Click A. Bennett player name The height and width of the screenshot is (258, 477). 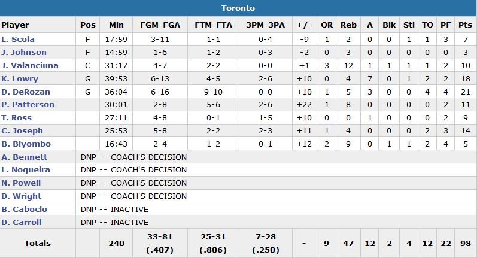(24, 157)
